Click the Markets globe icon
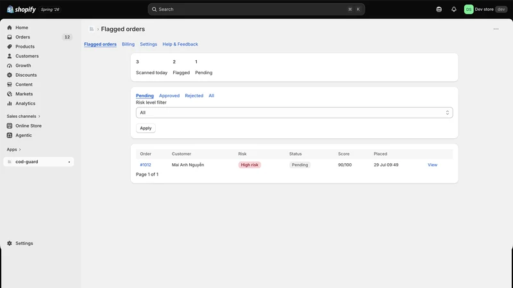This screenshot has height=288, width=513. click(x=10, y=94)
